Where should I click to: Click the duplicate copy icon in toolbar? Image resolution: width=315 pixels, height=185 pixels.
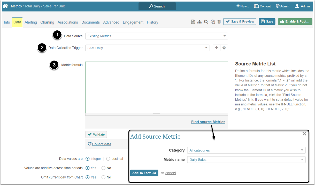tap(213, 22)
